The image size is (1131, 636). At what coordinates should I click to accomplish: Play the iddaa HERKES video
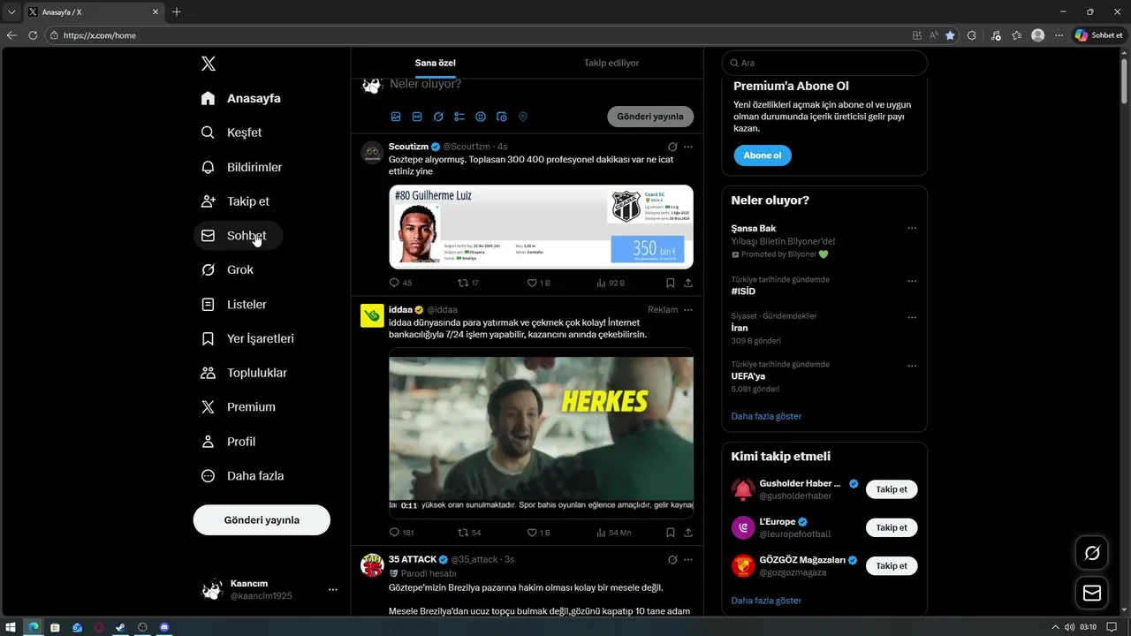tap(541, 433)
